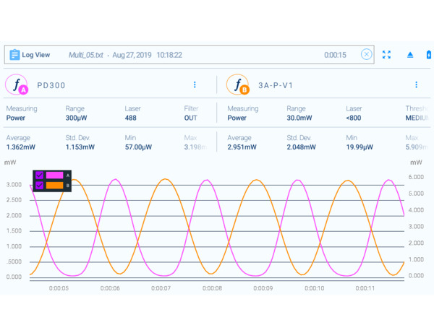
Task: Click the Multi_05.txt file name
Action: pos(85,55)
